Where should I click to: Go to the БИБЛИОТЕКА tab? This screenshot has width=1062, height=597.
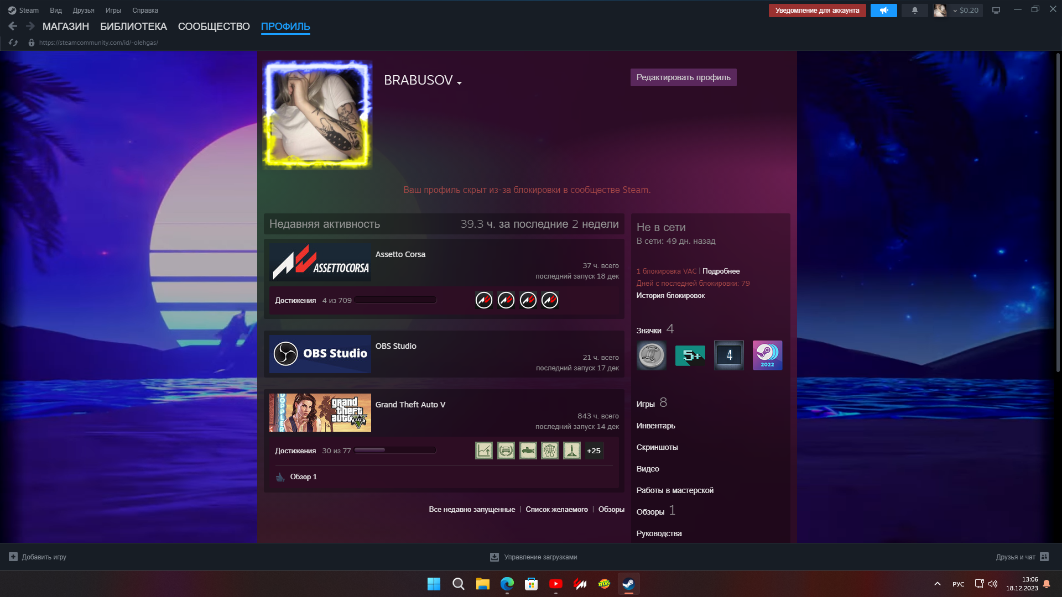[x=133, y=27]
